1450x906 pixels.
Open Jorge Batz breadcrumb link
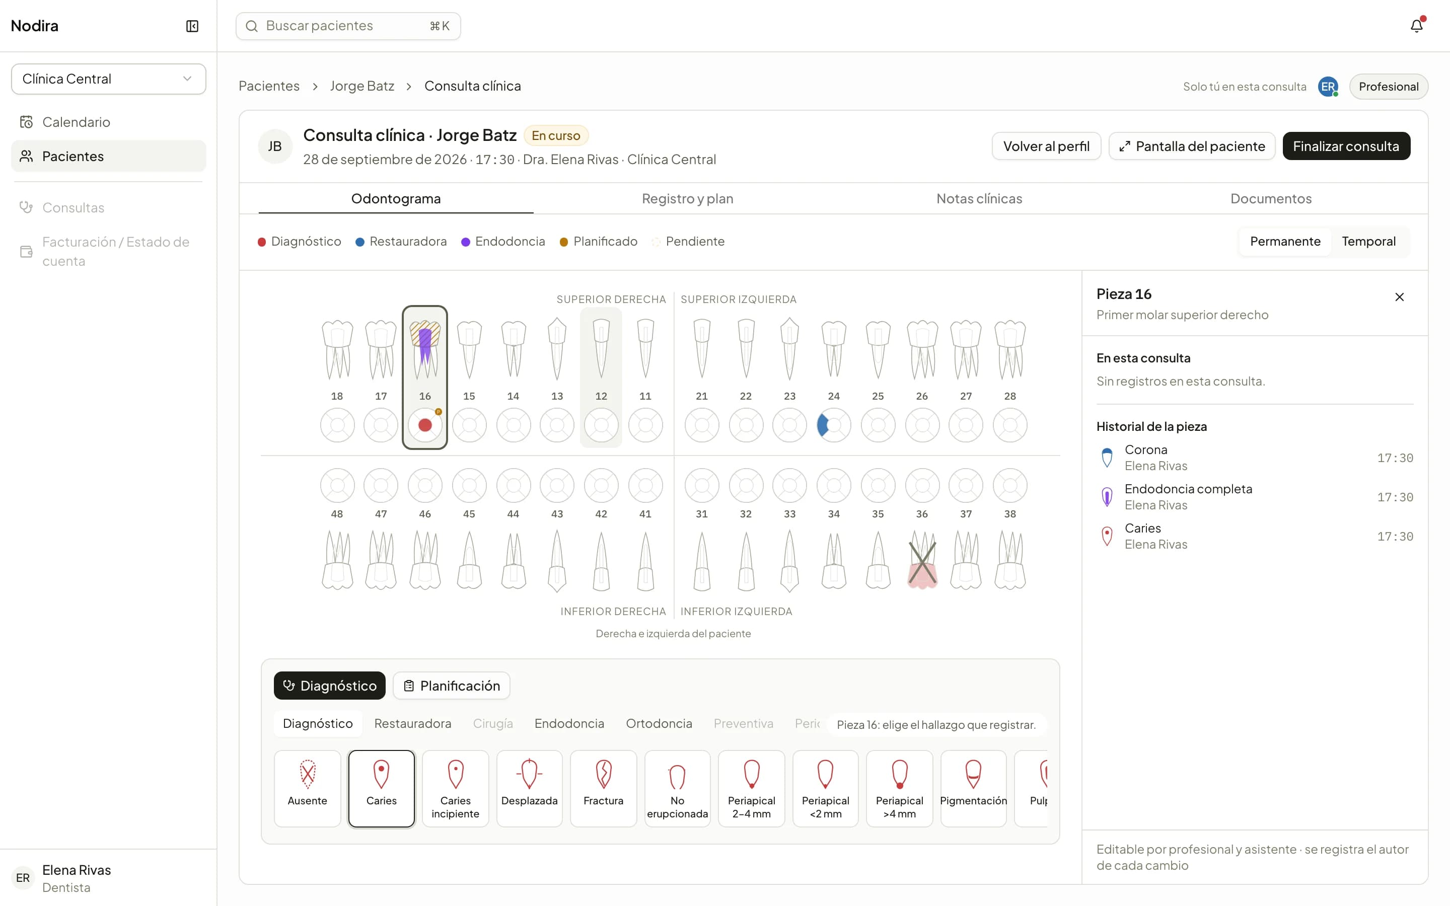(362, 86)
